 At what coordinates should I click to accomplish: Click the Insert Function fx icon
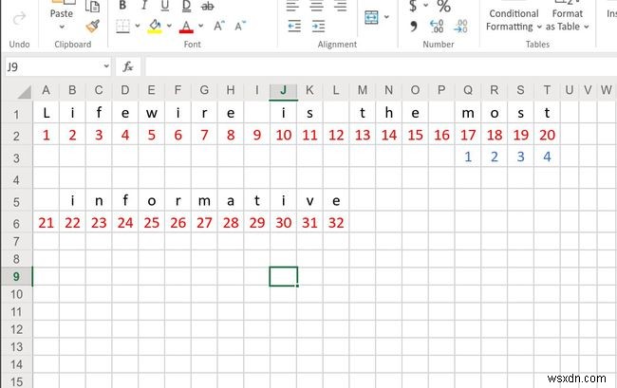pos(128,66)
